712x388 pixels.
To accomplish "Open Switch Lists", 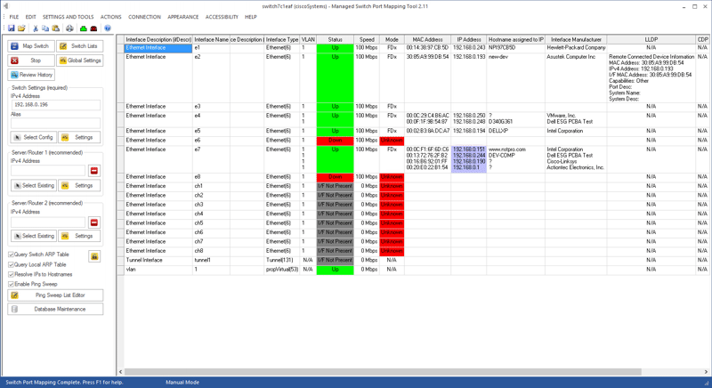I will click(80, 46).
